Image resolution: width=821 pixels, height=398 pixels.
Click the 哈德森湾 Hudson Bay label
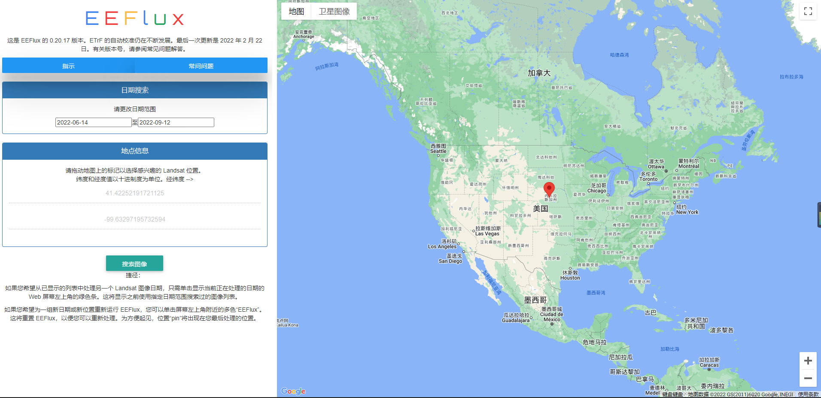619,55
